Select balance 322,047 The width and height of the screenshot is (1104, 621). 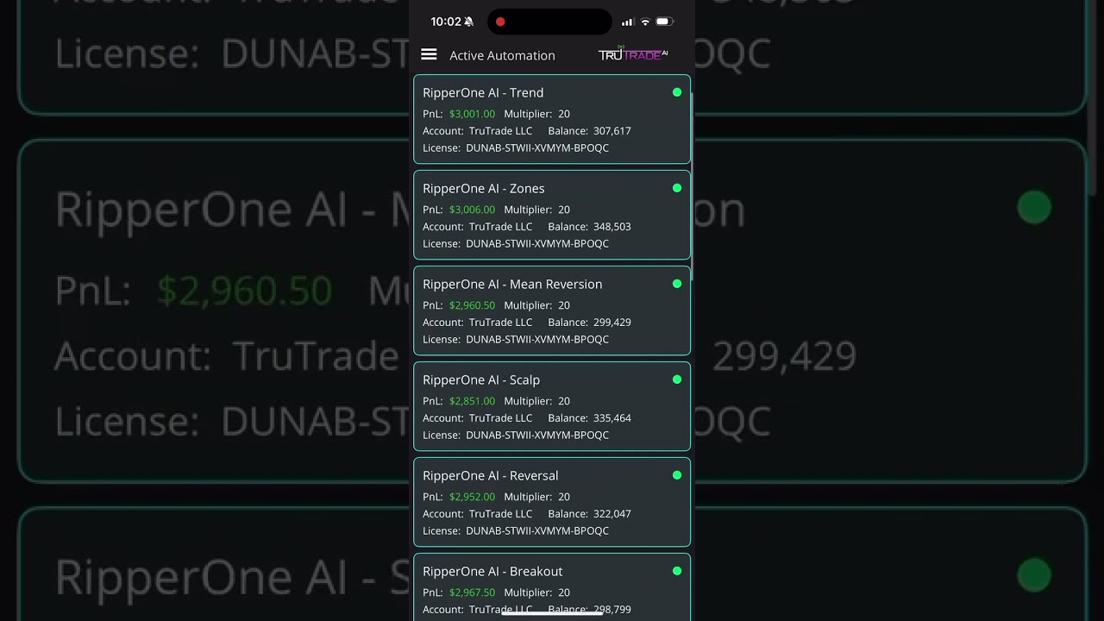pos(612,514)
